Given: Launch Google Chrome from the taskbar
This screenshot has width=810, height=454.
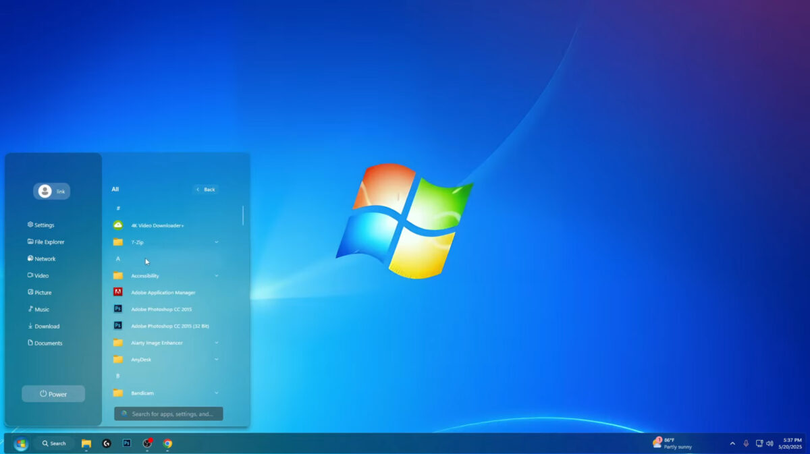Looking at the screenshot, I should [167, 444].
